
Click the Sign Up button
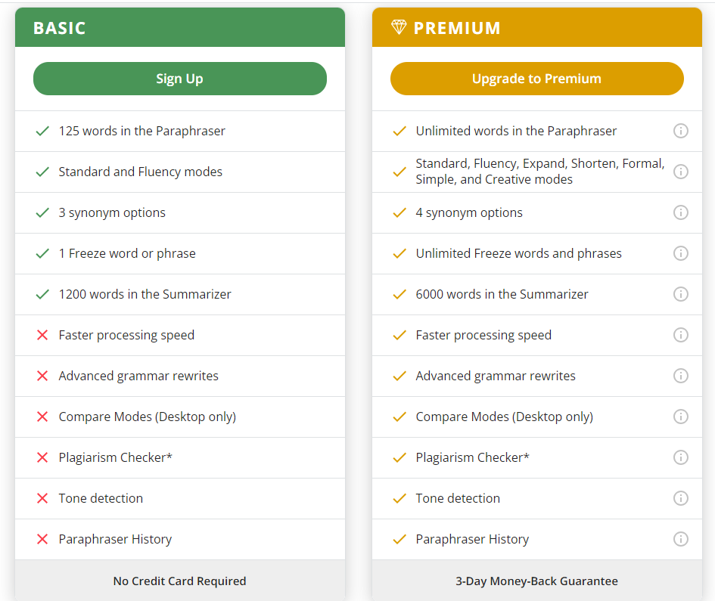179,79
